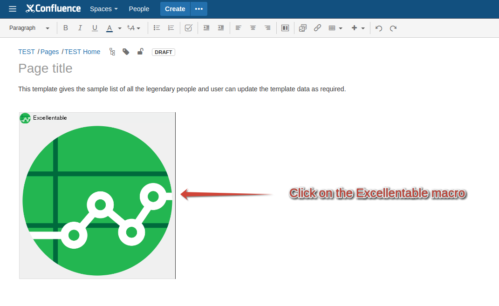Open the Pages breadcrumb link
Image resolution: width=499 pixels, height=306 pixels.
(50, 52)
